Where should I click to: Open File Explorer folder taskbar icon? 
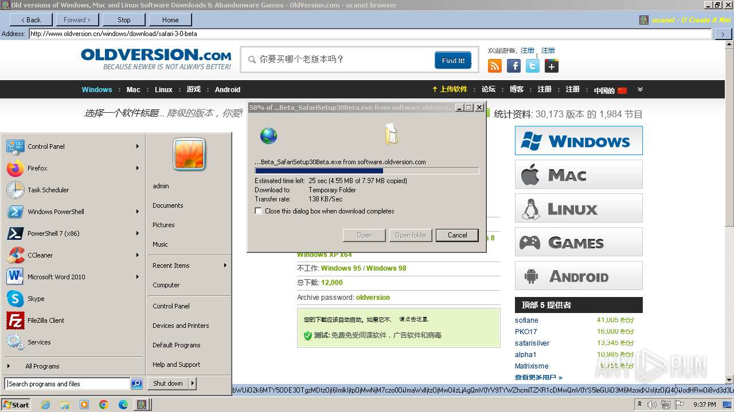(x=65, y=405)
